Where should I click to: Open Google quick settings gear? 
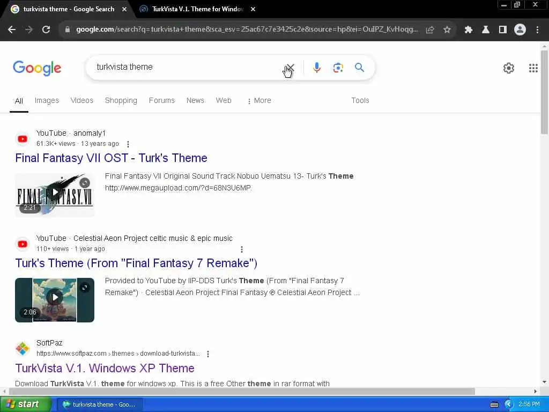click(508, 68)
